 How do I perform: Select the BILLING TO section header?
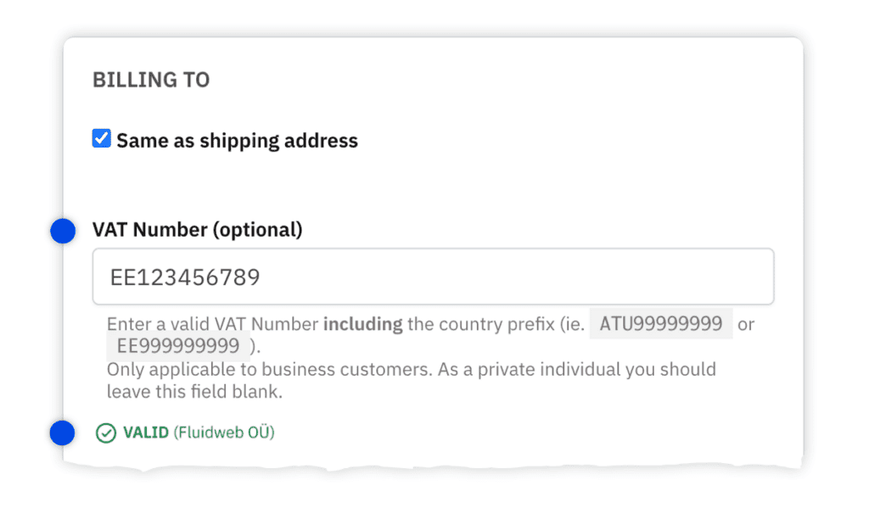click(151, 79)
